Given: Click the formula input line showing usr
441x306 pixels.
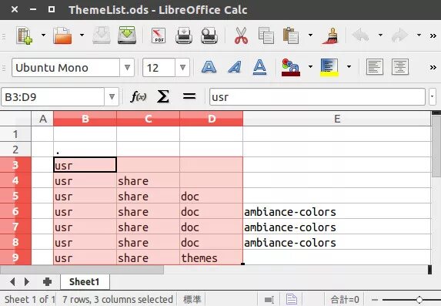Looking at the screenshot, I should pyautogui.click(x=317, y=96).
